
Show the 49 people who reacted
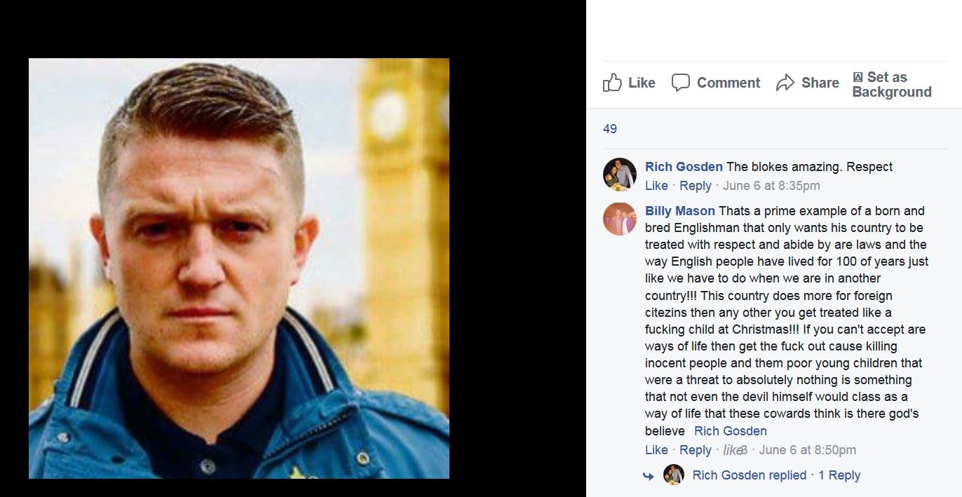pyautogui.click(x=610, y=129)
